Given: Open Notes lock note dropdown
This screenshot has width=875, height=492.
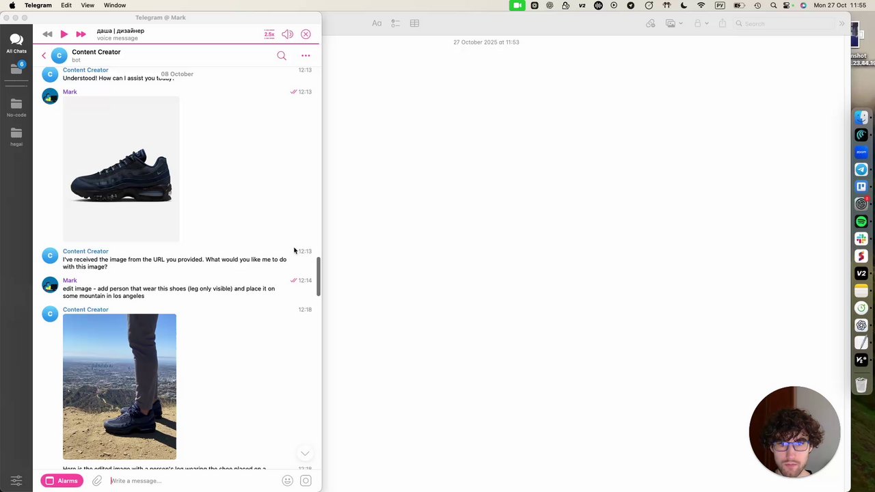Looking at the screenshot, I should coord(700,23).
